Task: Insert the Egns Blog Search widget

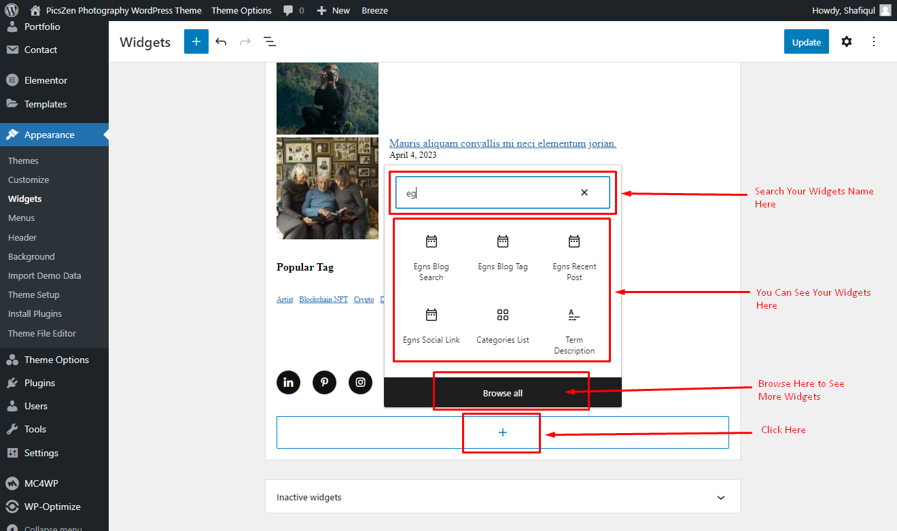Action: click(431, 258)
